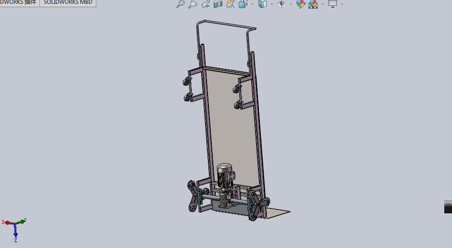Expand the Display Style dropdown arrow

(x=271, y=4)
